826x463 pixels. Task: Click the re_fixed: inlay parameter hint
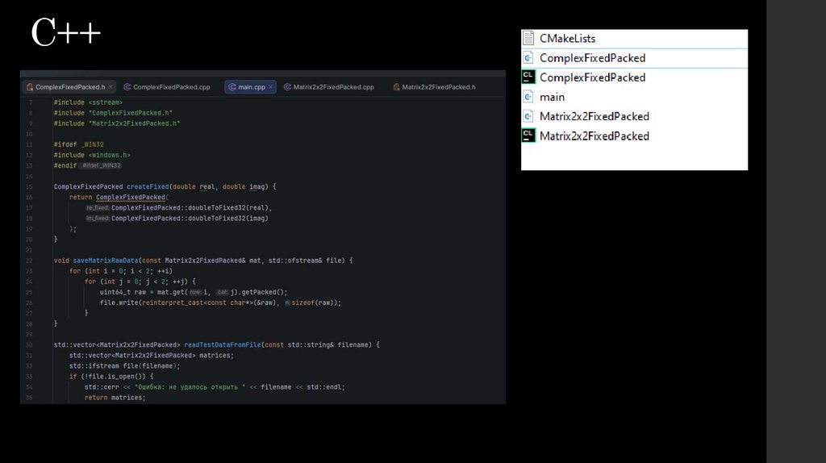pyautogui.click(x=98, y=207)
